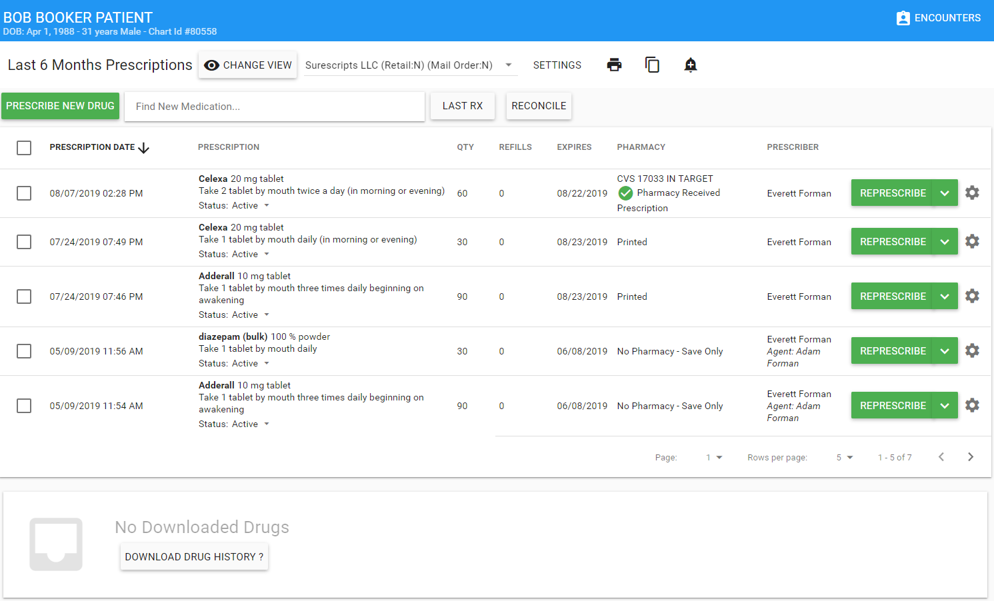Click the print prescriptions icon

pos(614,65)
